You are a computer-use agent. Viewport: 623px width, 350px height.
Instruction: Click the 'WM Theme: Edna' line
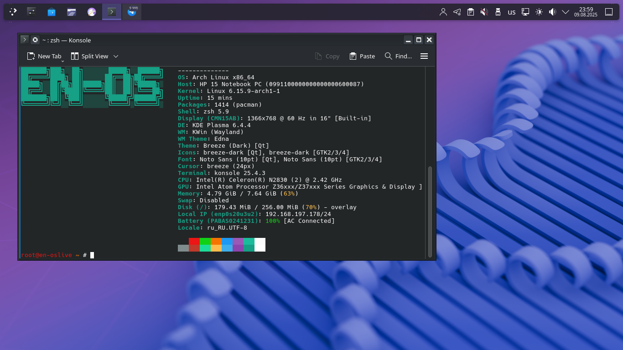coord(203,139)
